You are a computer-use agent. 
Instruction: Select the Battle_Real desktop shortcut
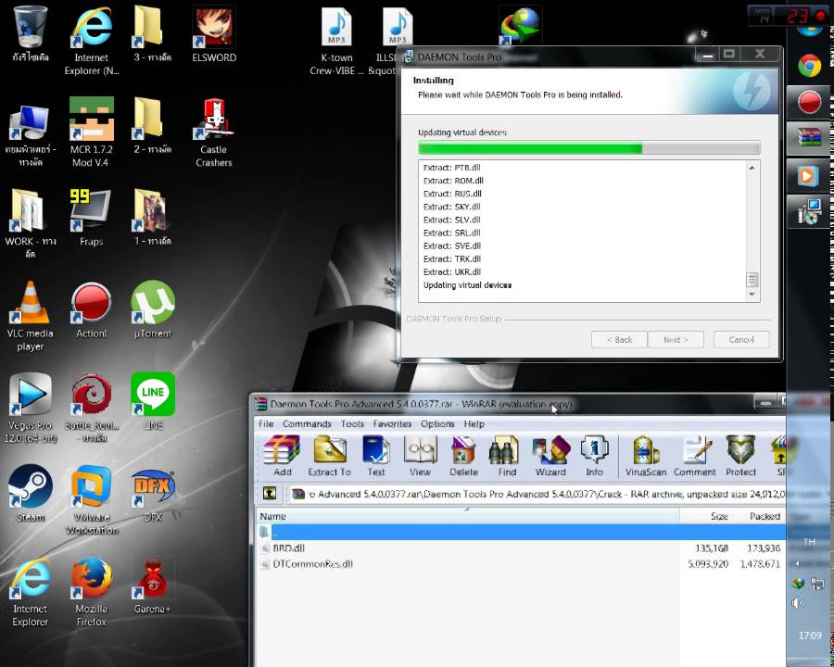pyautogui.click(x=92, y=409)
